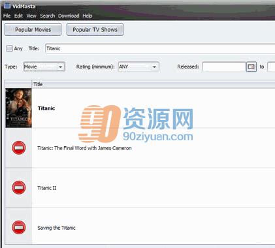
Task: Open the File menu
Action: tap(7, 16)
